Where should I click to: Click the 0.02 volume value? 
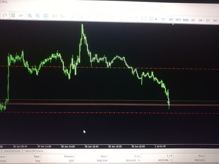coord(71,161)
